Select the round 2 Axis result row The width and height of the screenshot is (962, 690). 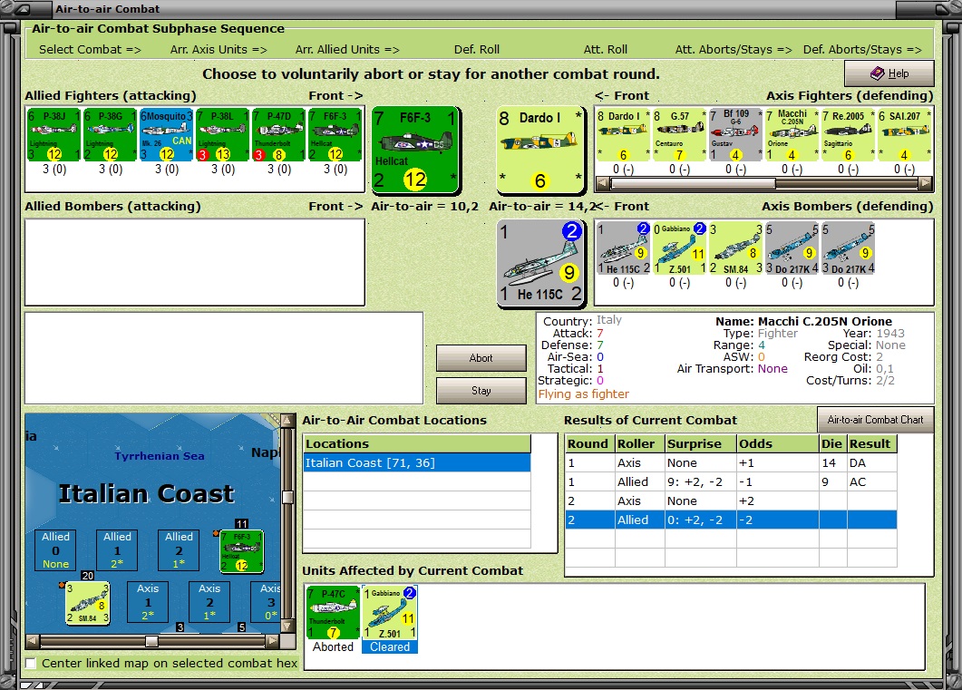coord(731,501)
